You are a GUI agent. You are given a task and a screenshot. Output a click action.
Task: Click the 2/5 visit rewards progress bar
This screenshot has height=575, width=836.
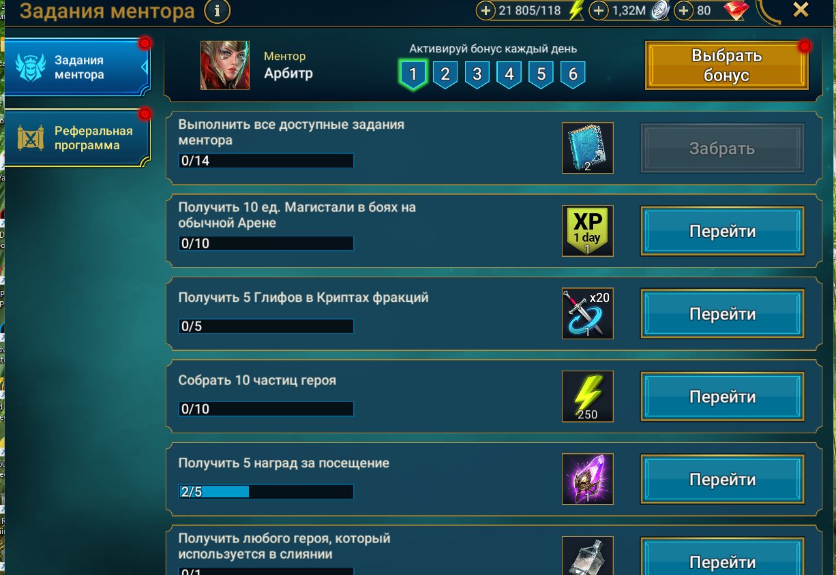pos(266,491)
